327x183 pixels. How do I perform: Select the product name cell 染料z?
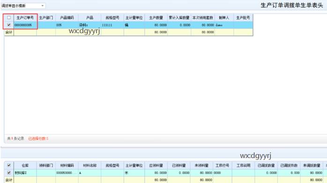click(x=89, y=25)
